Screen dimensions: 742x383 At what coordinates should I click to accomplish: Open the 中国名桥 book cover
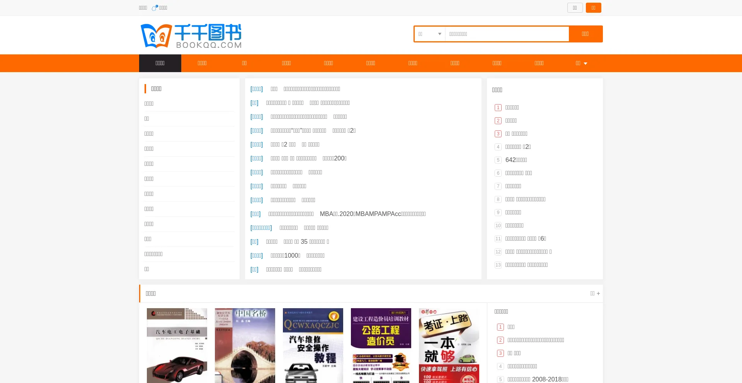pos(245,345)
